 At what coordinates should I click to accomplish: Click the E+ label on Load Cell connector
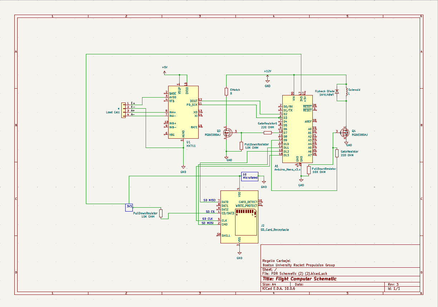133,103
